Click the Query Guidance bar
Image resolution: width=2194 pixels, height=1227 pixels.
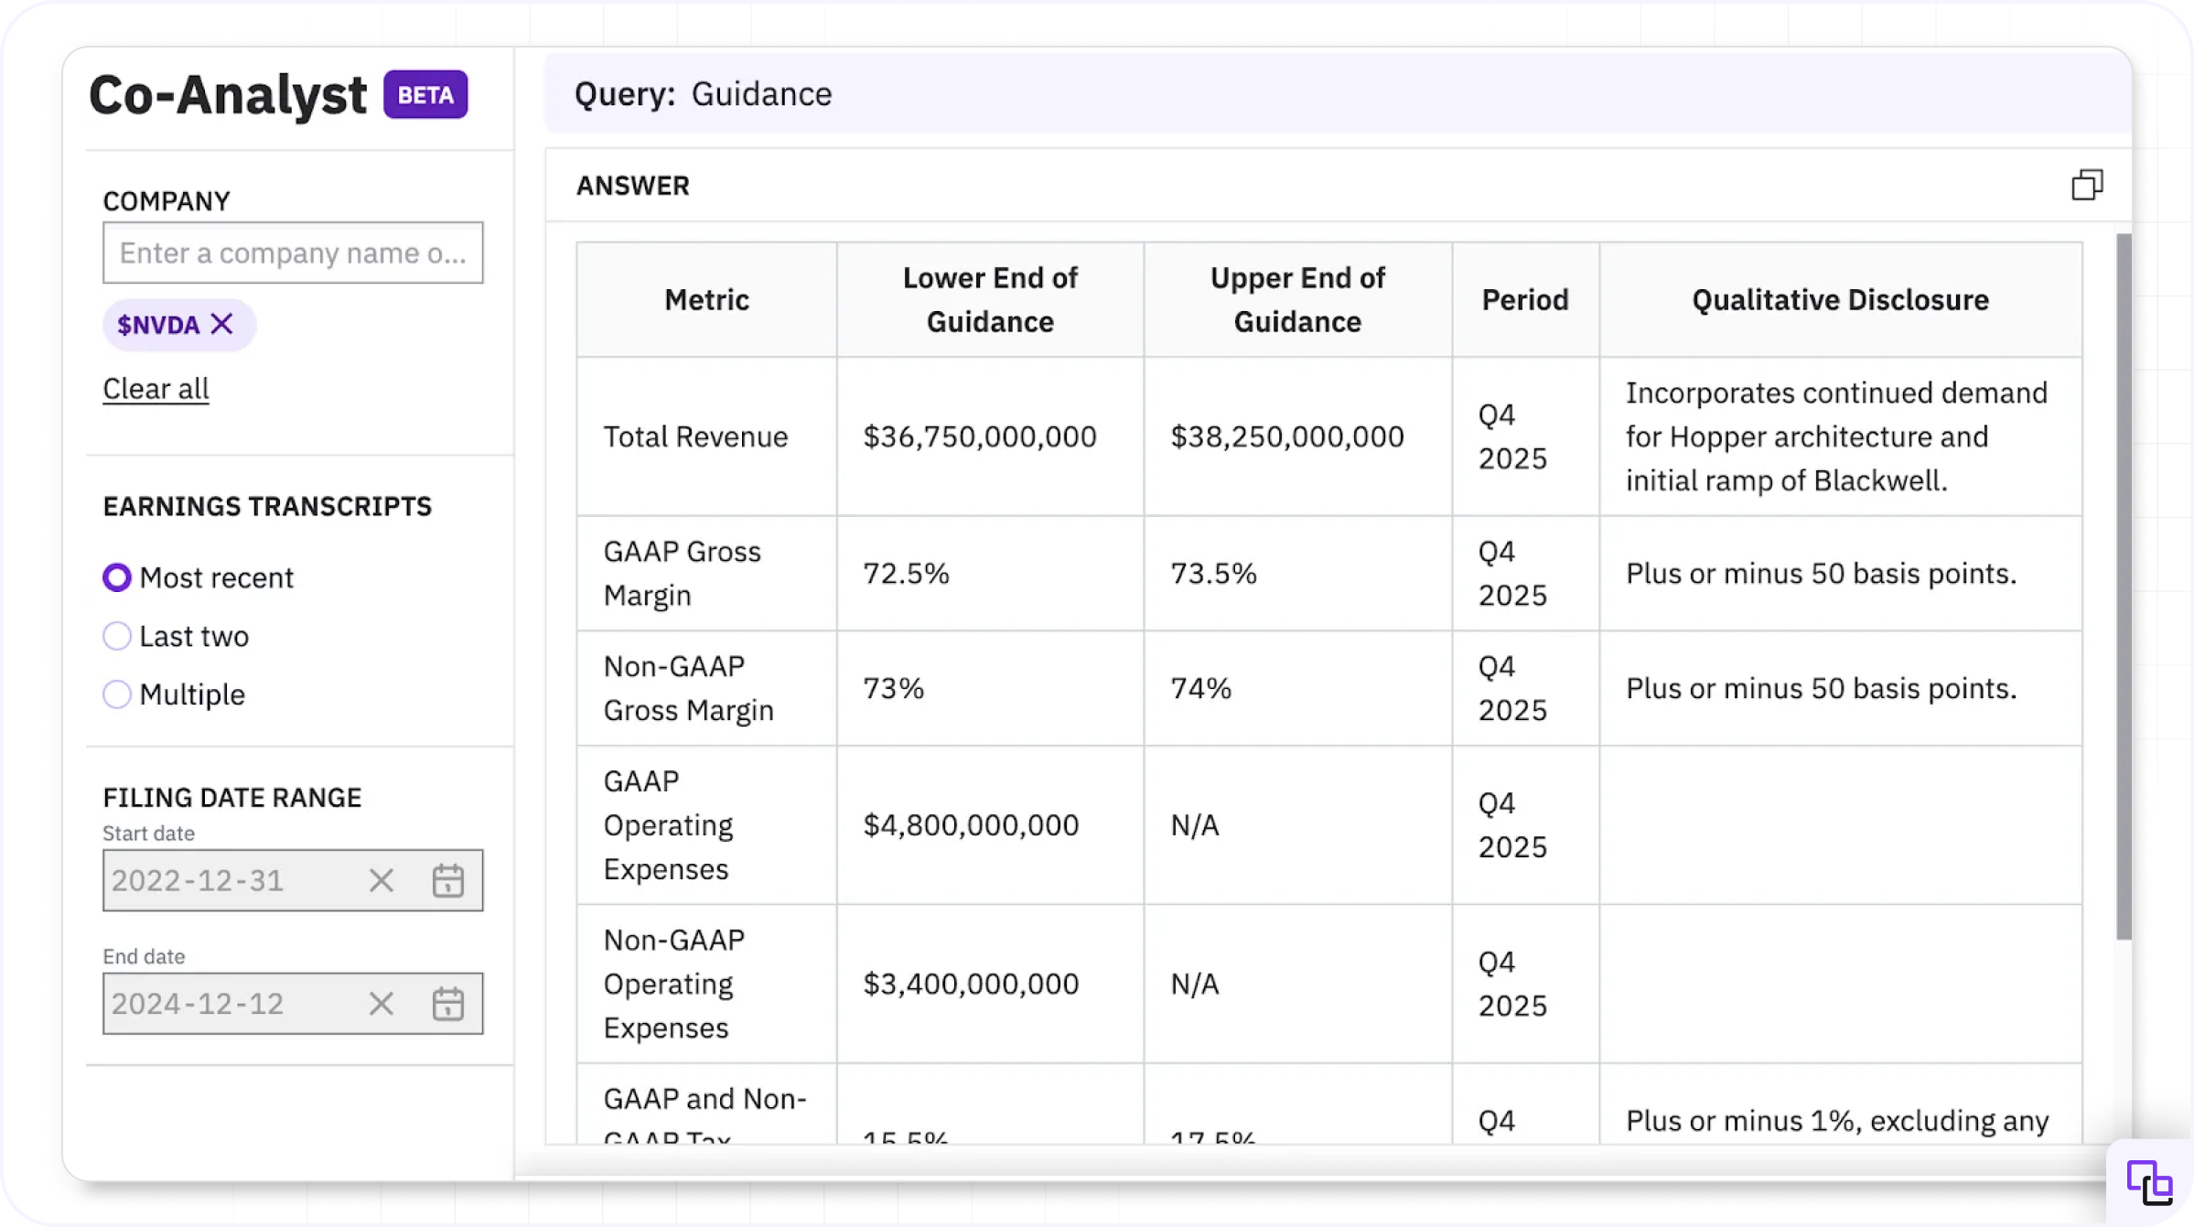click(1336, 94)
